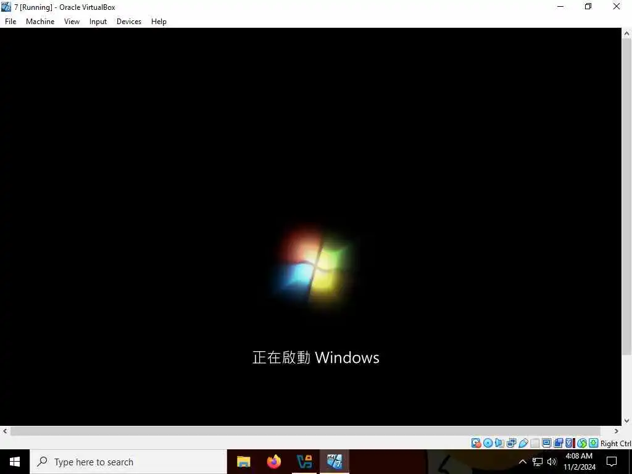The width and height of the screenshot is (632, 474).
Task: Click the keyboard capture arrow icon
Action: click(x=593, y=443)
